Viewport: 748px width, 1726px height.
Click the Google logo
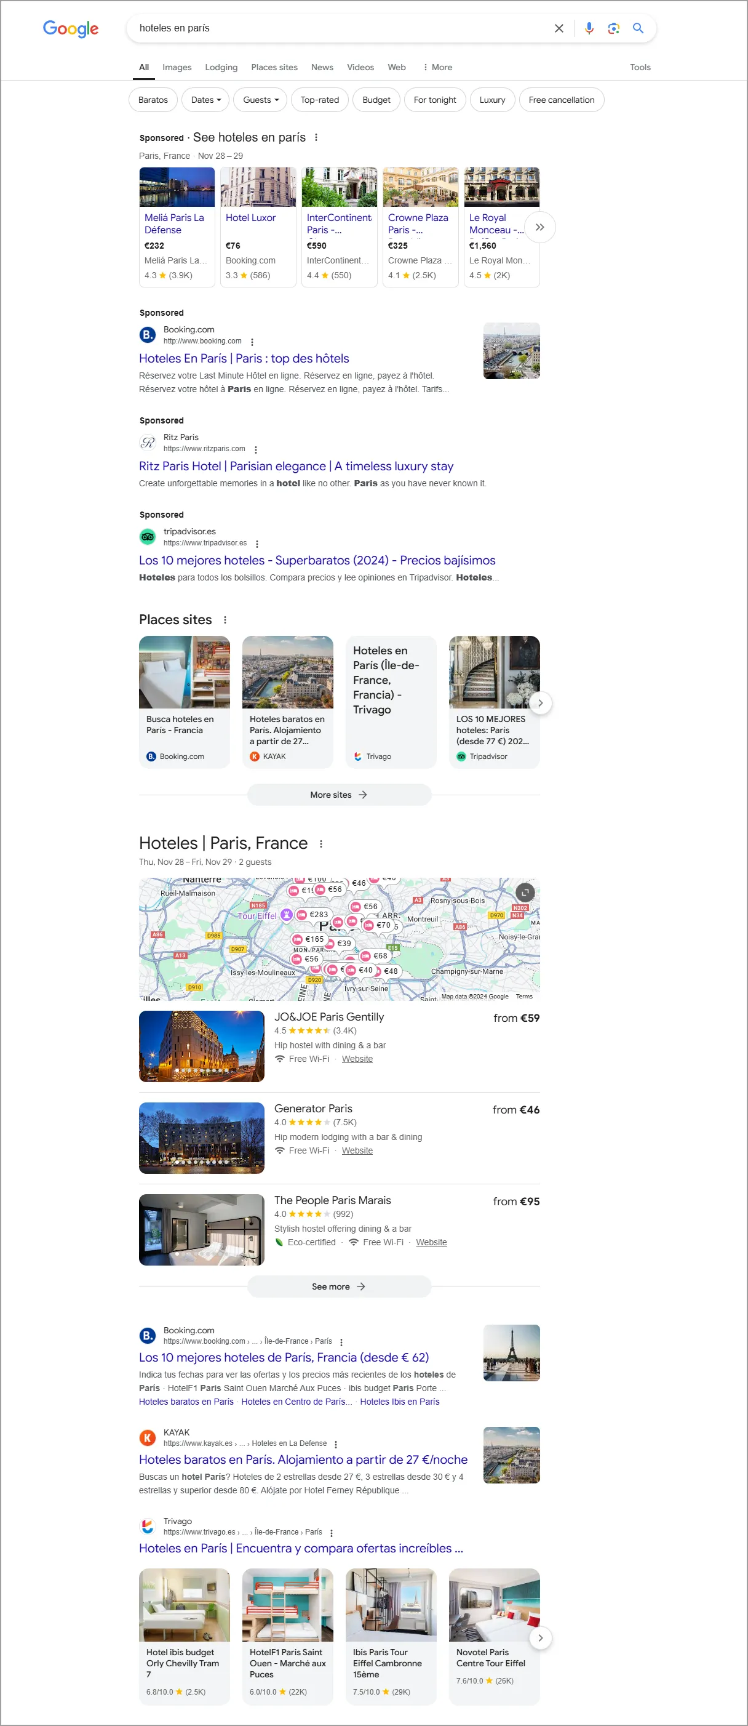tap(70, 28)
